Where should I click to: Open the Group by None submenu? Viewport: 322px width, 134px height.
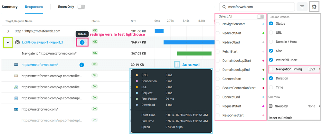319,106
